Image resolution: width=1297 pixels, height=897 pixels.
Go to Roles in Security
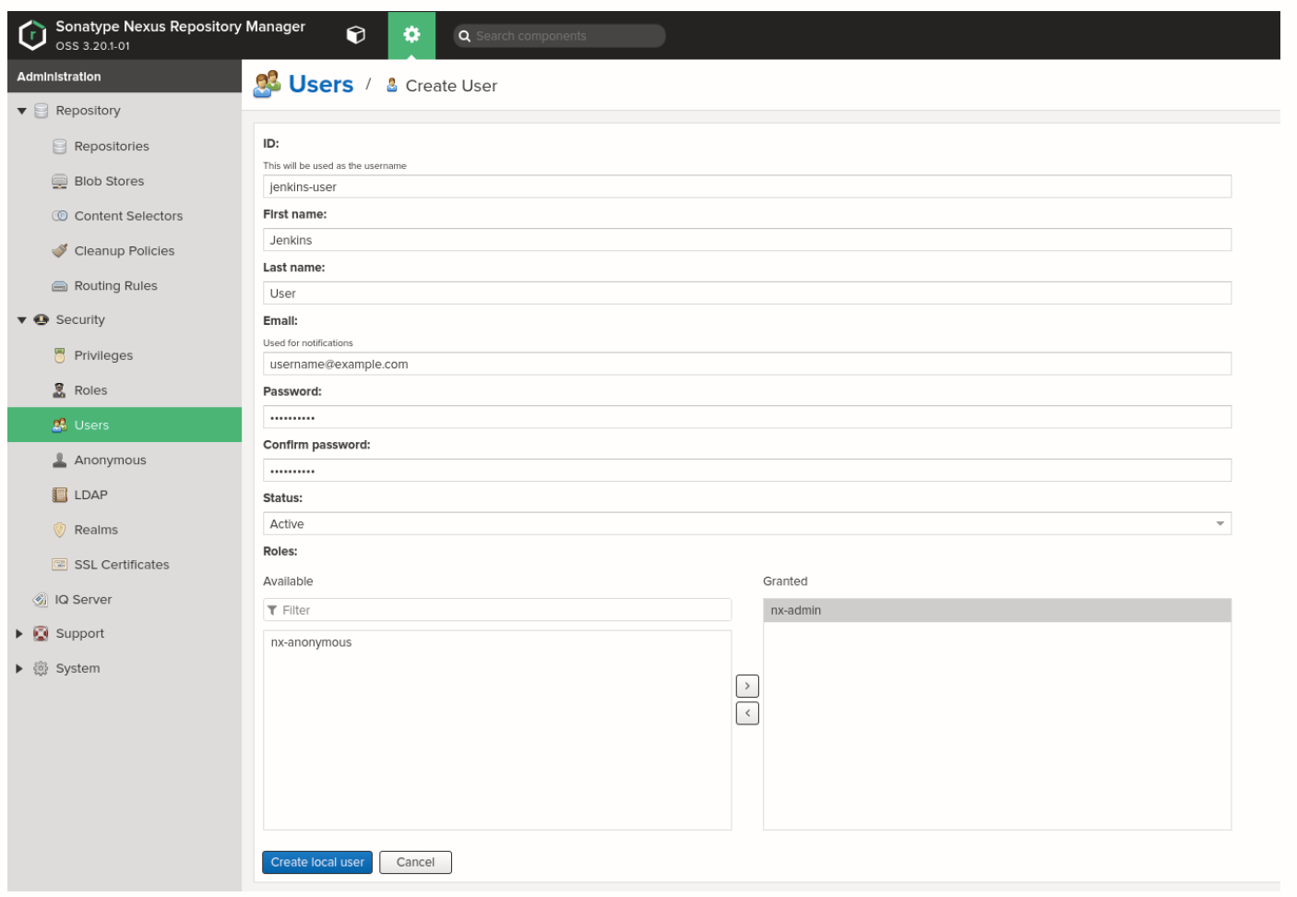(90, 390)
